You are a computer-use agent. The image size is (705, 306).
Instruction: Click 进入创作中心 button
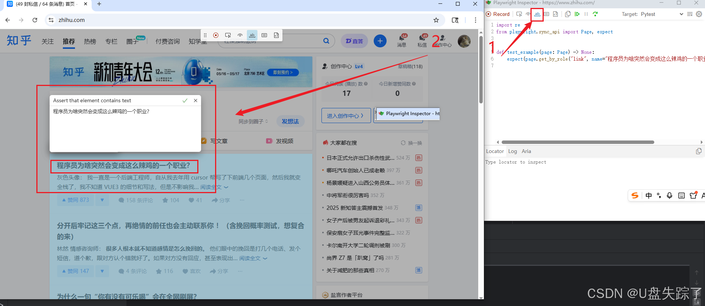click(x=345, y=116)
